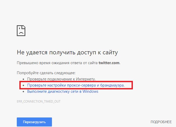176x127 pixels.
Task: Click the bold twitter.com site name
Action: point(109,63)
